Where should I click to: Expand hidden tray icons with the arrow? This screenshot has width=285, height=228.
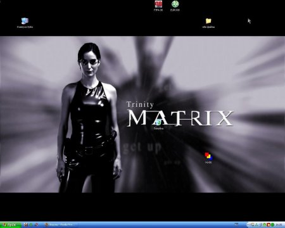pyautogui.click(x=248, y=225)
